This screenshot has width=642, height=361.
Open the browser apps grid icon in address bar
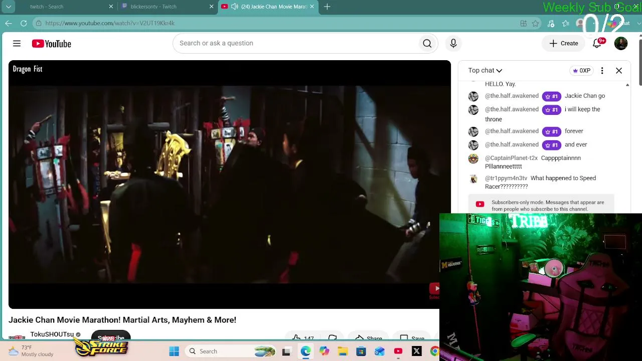click(524, 24)
